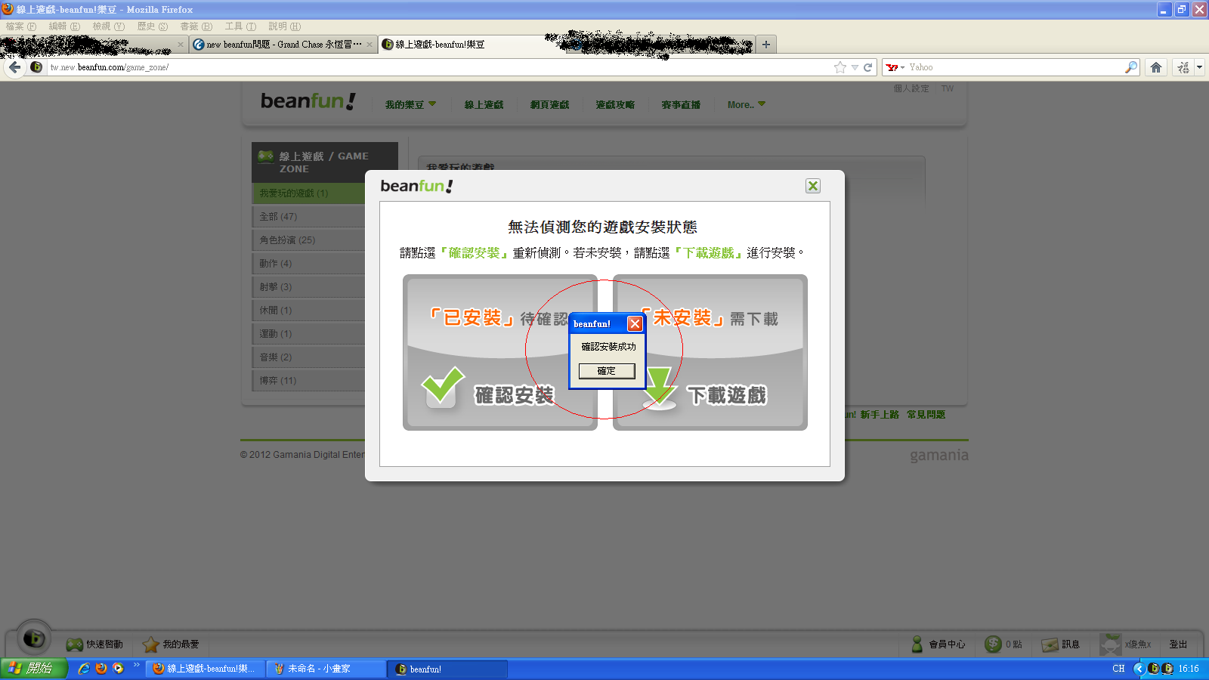Open the Firefox home page button
This screenshot has width=1209, height=680.
coord(1156,67)
